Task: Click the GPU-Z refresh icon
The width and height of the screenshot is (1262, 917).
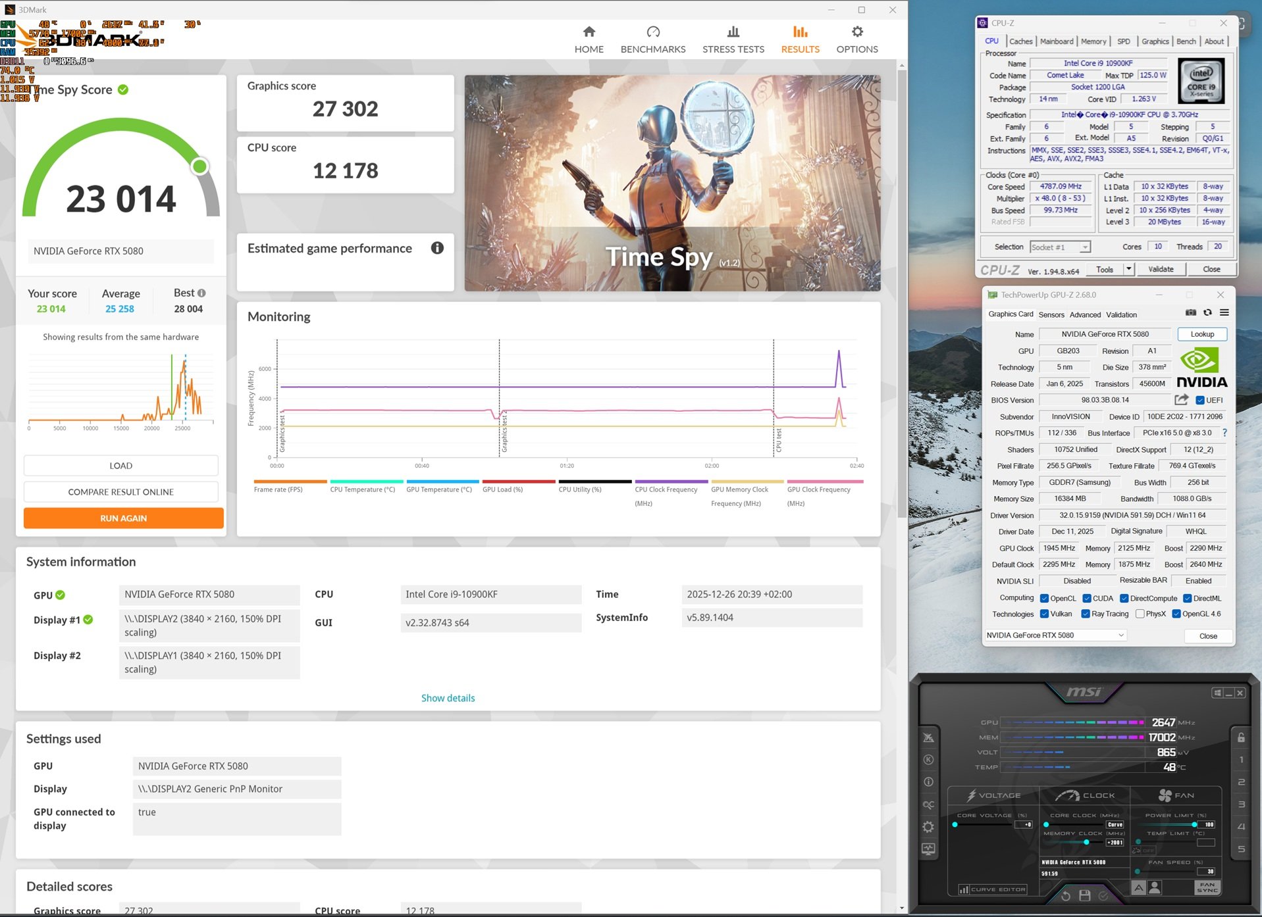Action: [x=1207, y=313]
